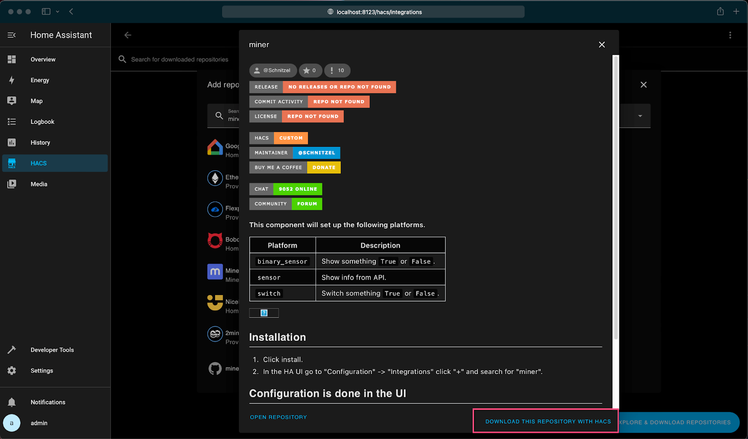Toggle the browser sidebar panel icon
Viewport: 748px width, 439px height.
click(46, 11)
